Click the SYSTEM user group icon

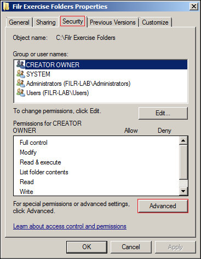[21, 74]
